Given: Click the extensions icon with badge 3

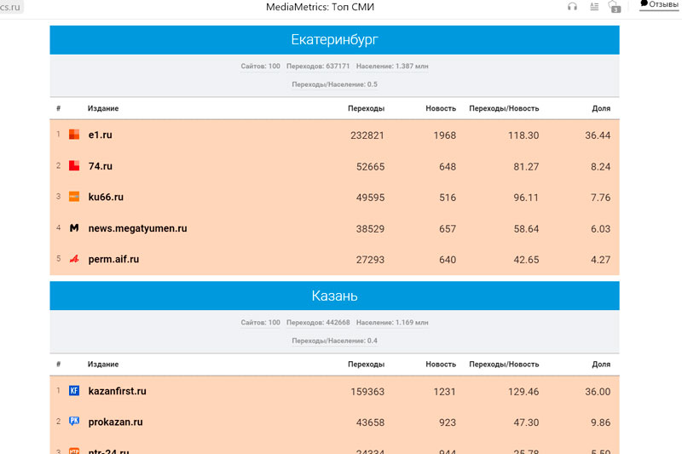Looking at the screenshot, I should pos(615,8).
